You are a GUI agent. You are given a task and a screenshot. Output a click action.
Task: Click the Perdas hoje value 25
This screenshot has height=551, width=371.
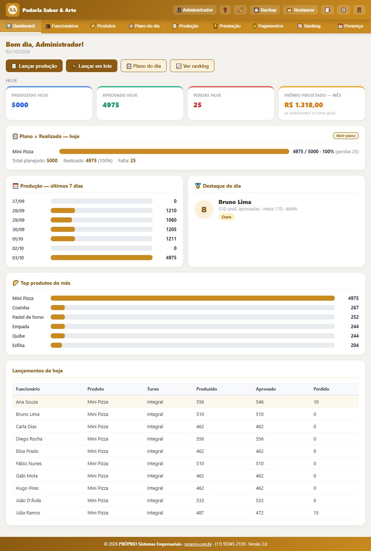point(197,105)
